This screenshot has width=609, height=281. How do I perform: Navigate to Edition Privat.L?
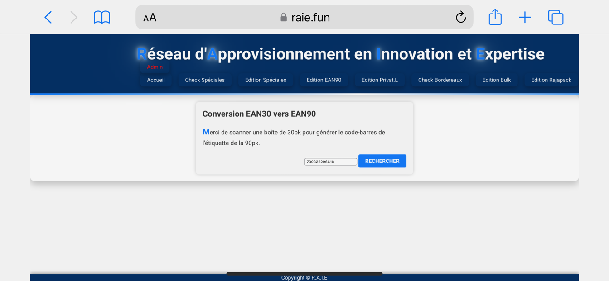(x=380, y=80)
